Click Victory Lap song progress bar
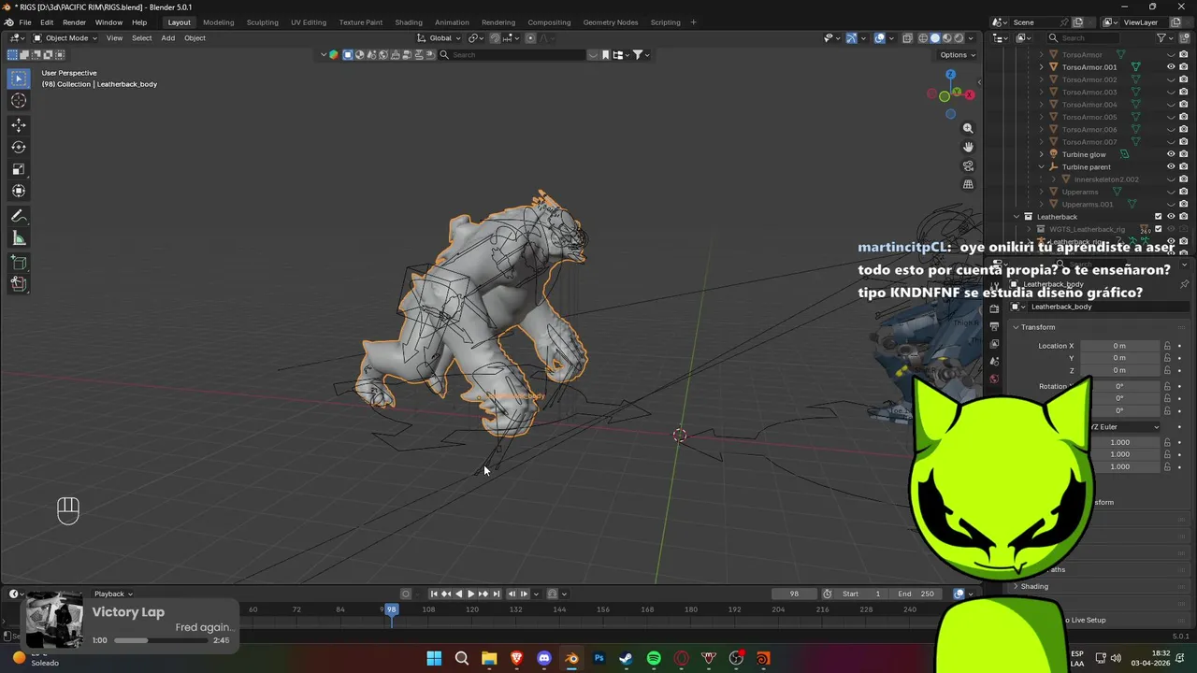 (x=160, y=640)
